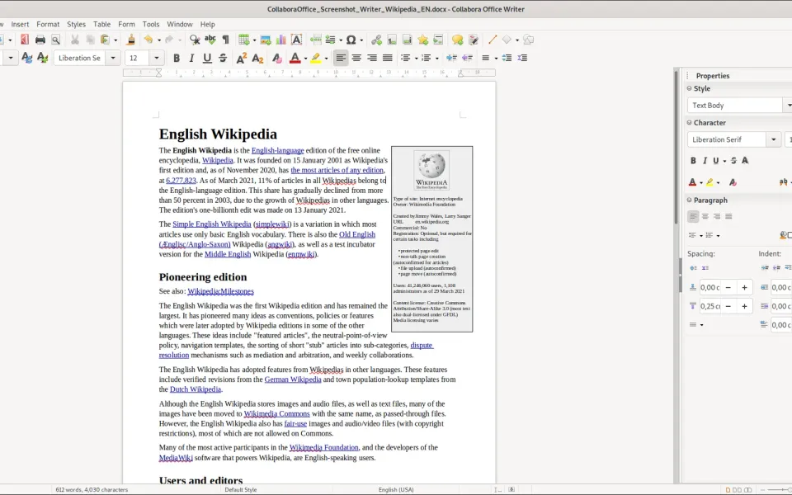Screen dimensions: 792x495
Task: Open the Table menu
Action: [x=101, y=24]
